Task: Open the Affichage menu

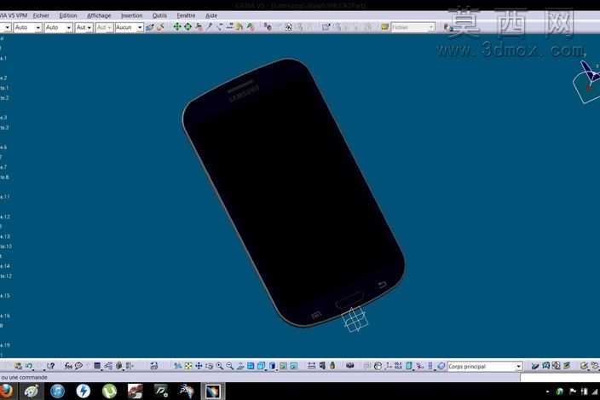Action: (99, 15)
